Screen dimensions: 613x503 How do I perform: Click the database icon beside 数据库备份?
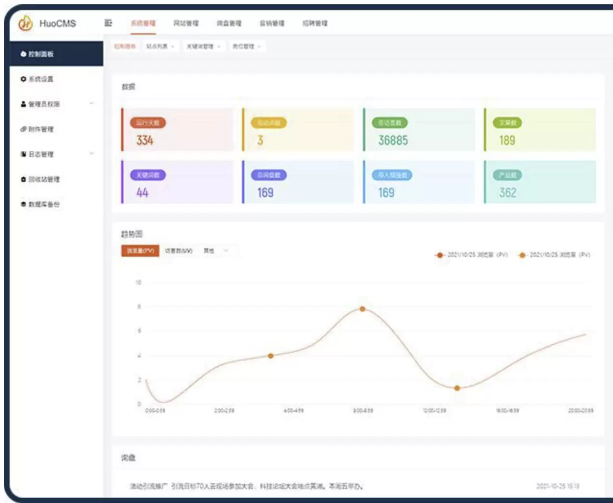click(x=23, y=204)
